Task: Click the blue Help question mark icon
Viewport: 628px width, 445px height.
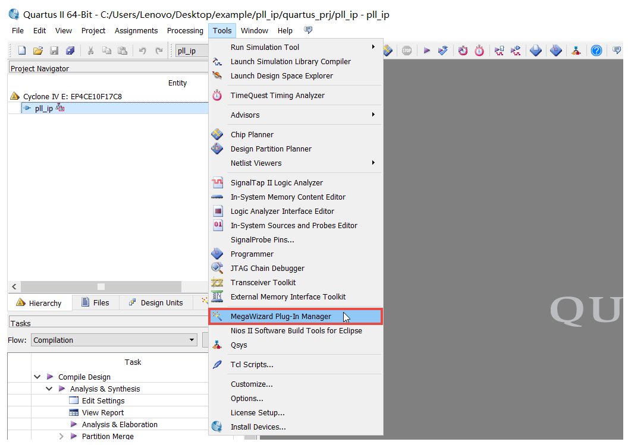Action: pyautogui.click(x=596, y=51)
